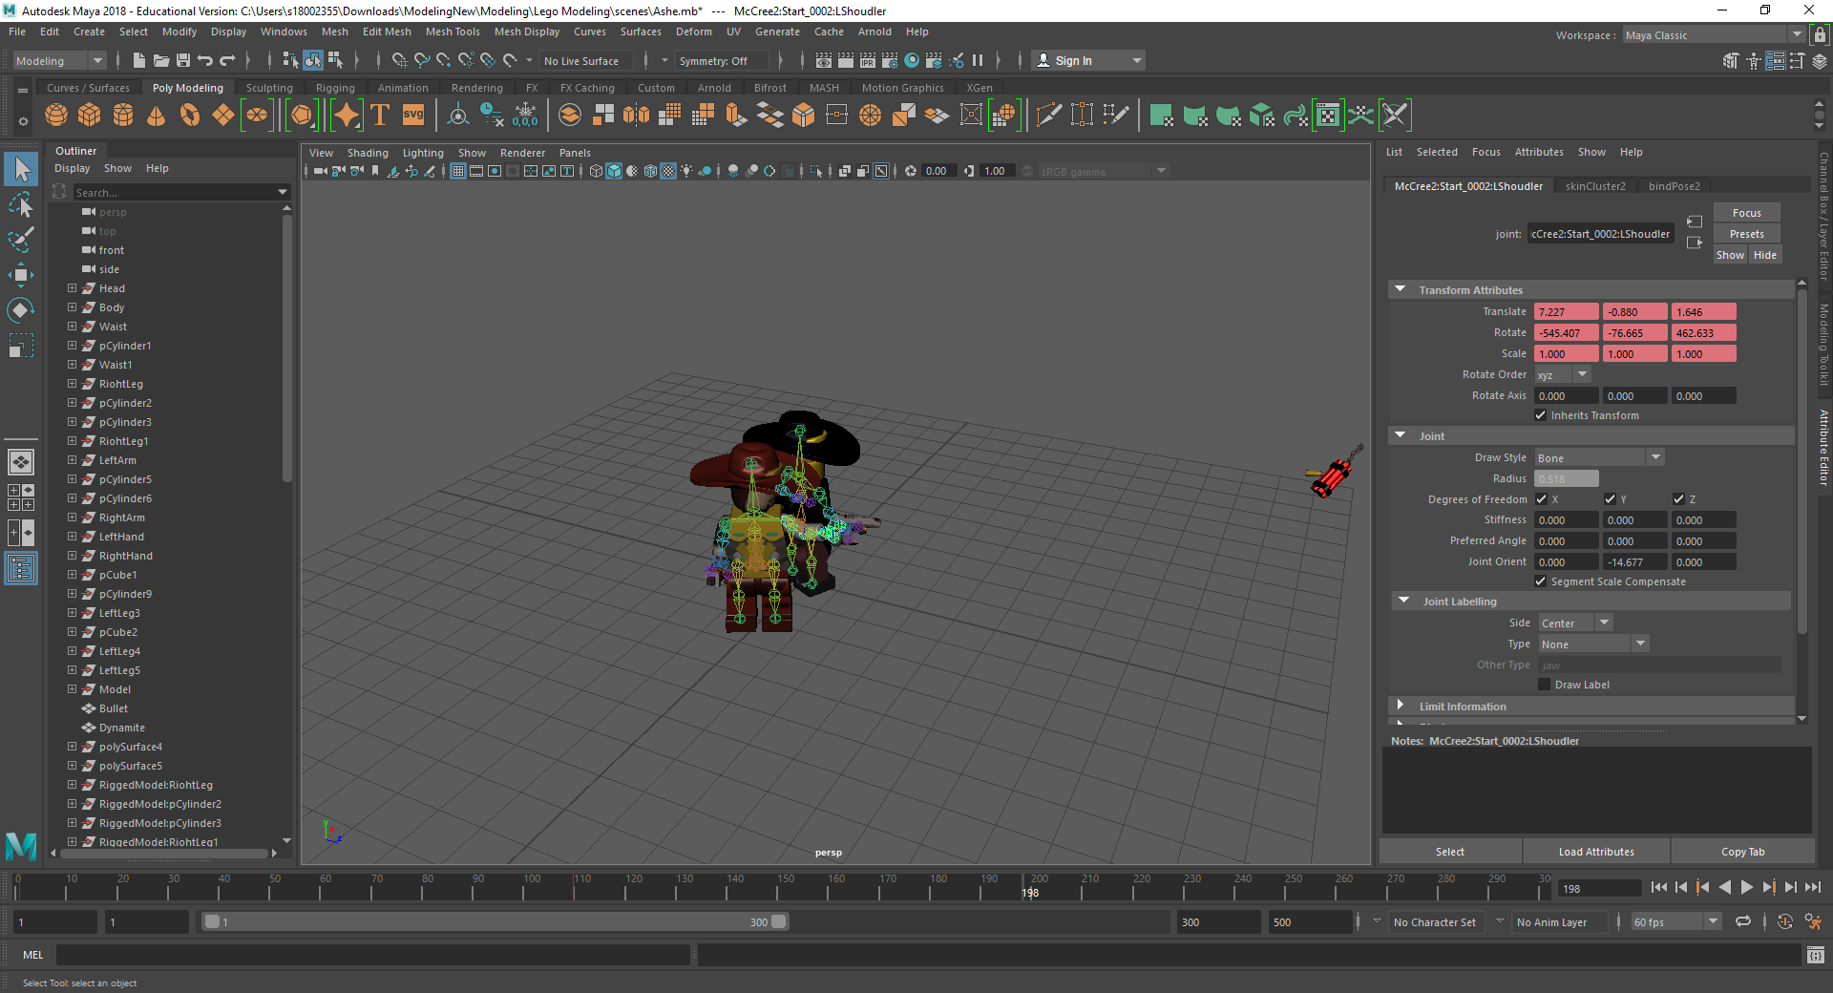Click the Polygon Cube shelf icon

(90, 116)
